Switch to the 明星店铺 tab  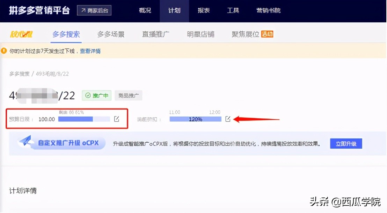click(x=201, y=34)
